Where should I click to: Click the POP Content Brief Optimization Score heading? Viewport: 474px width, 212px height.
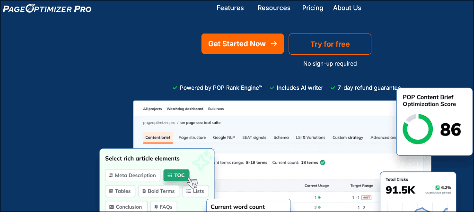pyautogui.click(x=429, y=101)
